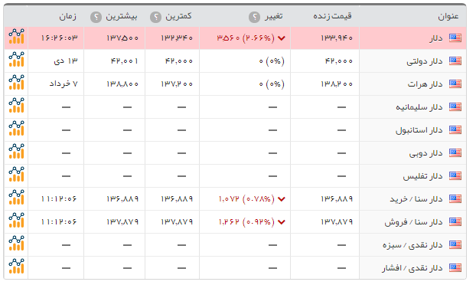The image size is (476, 285).
Task: Open the دلار نقدی / سبزه link
Action: [412, 245]
